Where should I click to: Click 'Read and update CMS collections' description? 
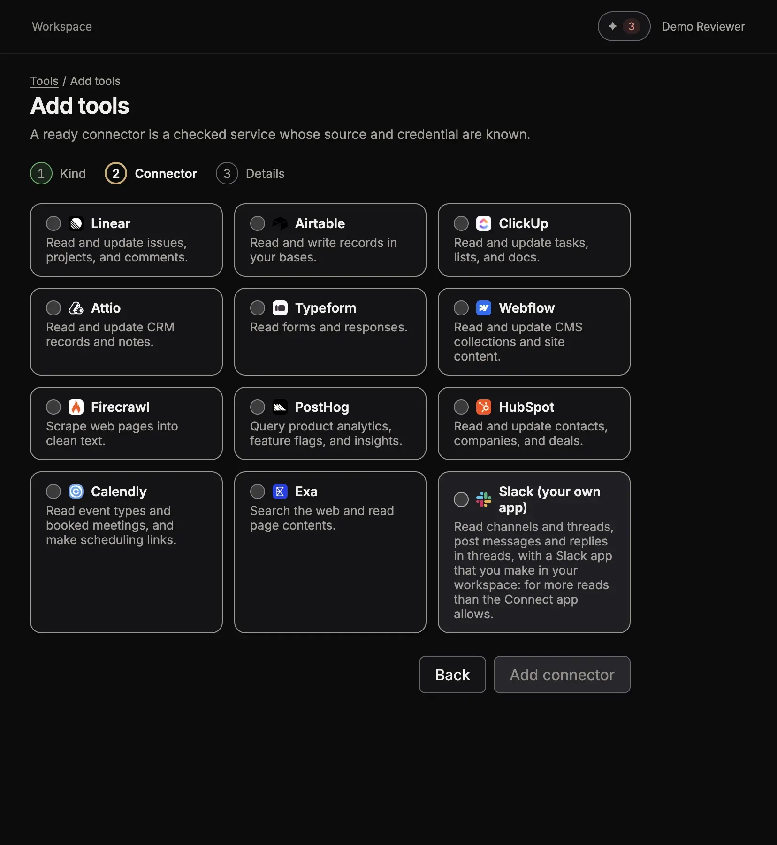tap(518, 342)
